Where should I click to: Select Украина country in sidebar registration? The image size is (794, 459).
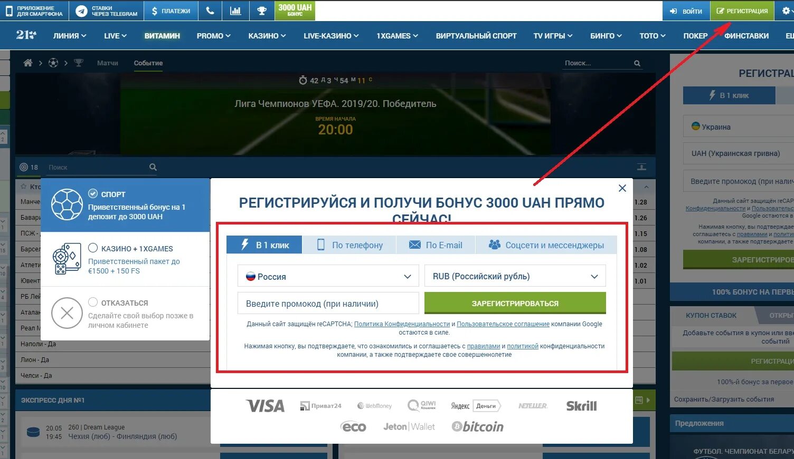[x=738, y=126]
